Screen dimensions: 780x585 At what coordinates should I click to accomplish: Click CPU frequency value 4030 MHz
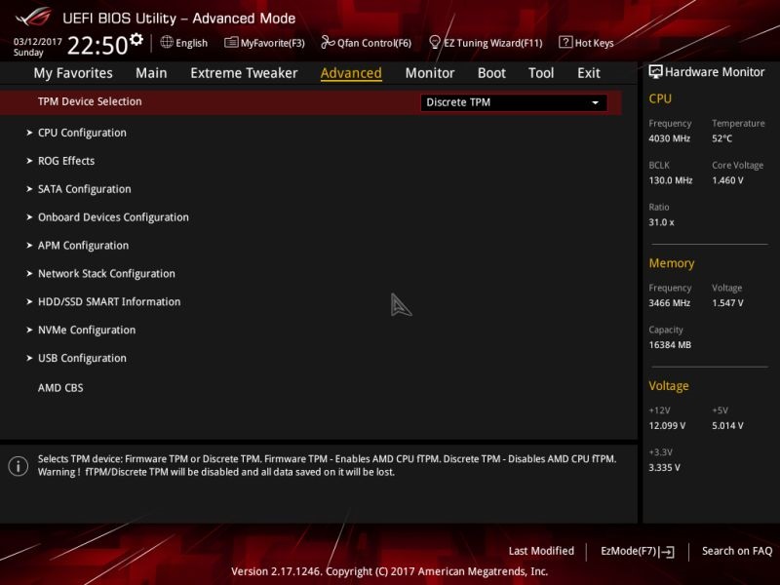point(669,138)
